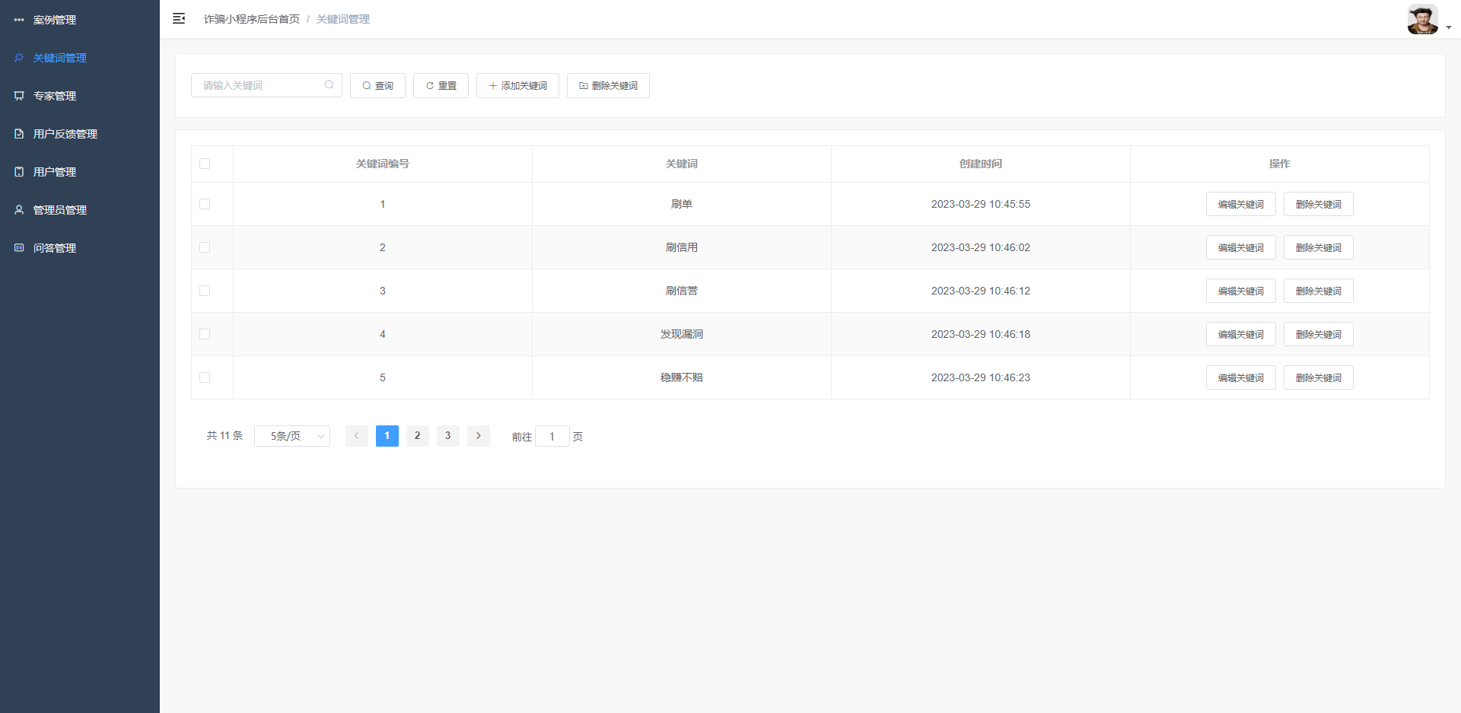This screenshot has width=1461, height=713.
Task: Toggle the select-all checkbox in table header
Action: pyautogui.click(x=205, y=164)
